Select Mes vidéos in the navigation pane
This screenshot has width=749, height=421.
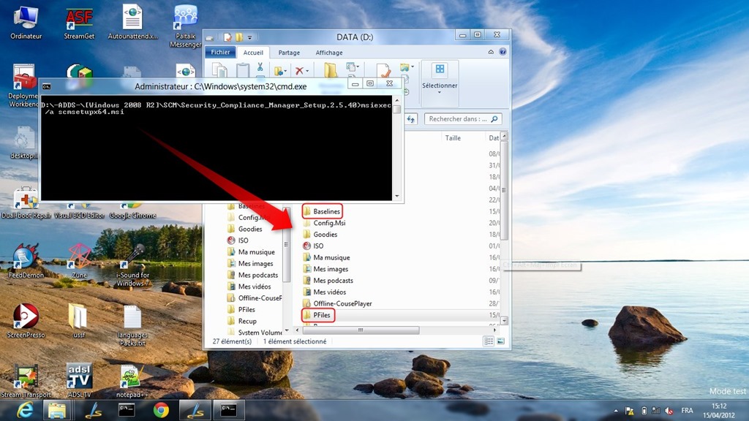[249, 287]
